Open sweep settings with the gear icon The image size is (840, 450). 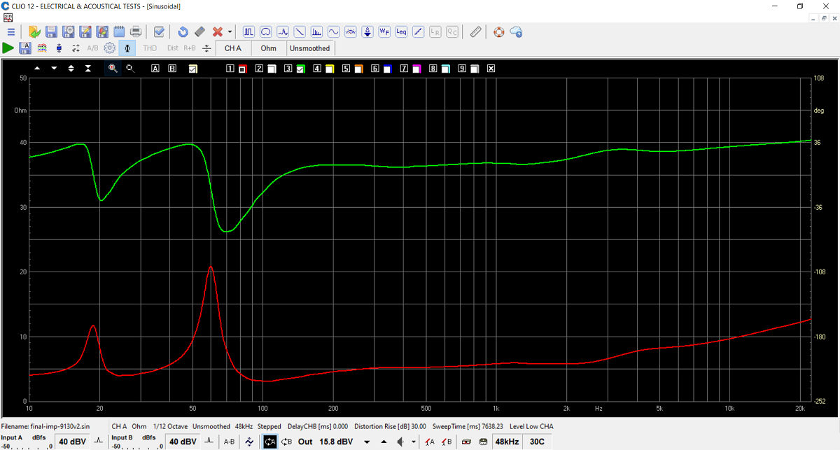(110, 48)
